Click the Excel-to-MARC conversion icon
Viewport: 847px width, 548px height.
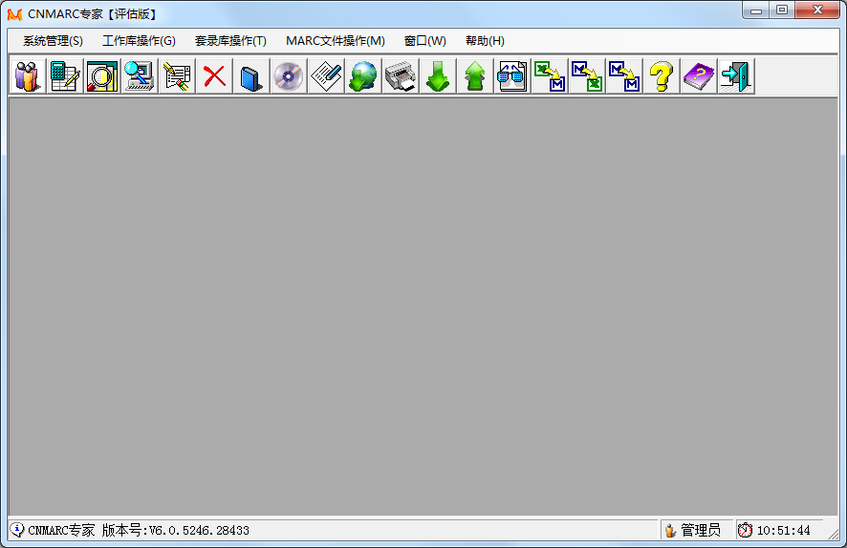549,76
